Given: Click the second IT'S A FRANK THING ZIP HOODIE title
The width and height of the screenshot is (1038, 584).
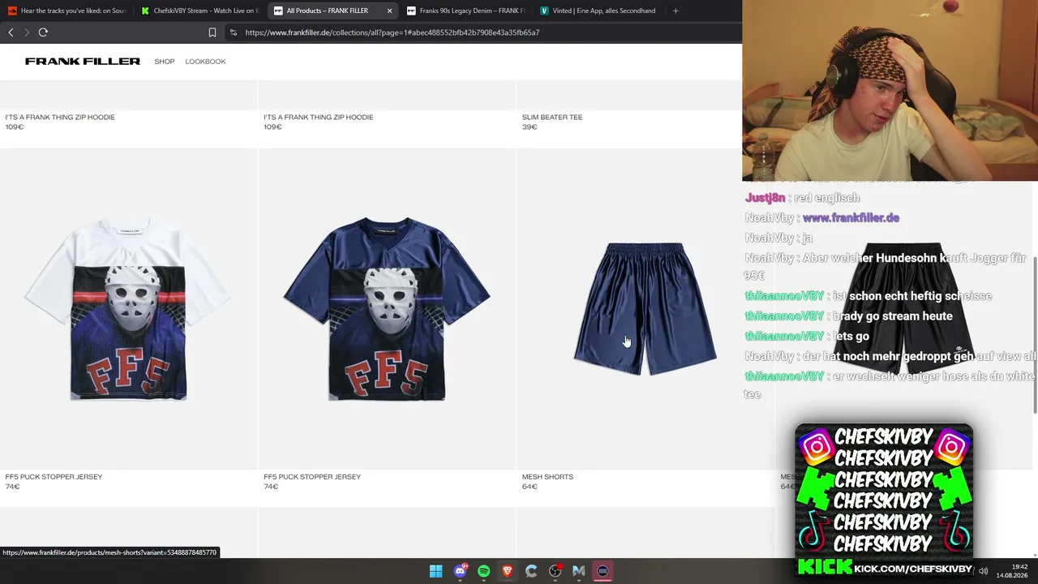Looking at the screenshot, I should 319,117.
